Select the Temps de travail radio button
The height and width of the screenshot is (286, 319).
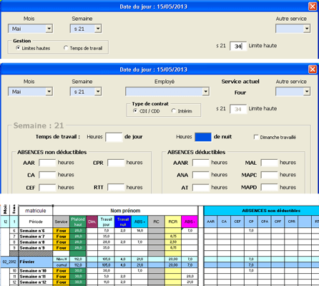tap(66, 48)
